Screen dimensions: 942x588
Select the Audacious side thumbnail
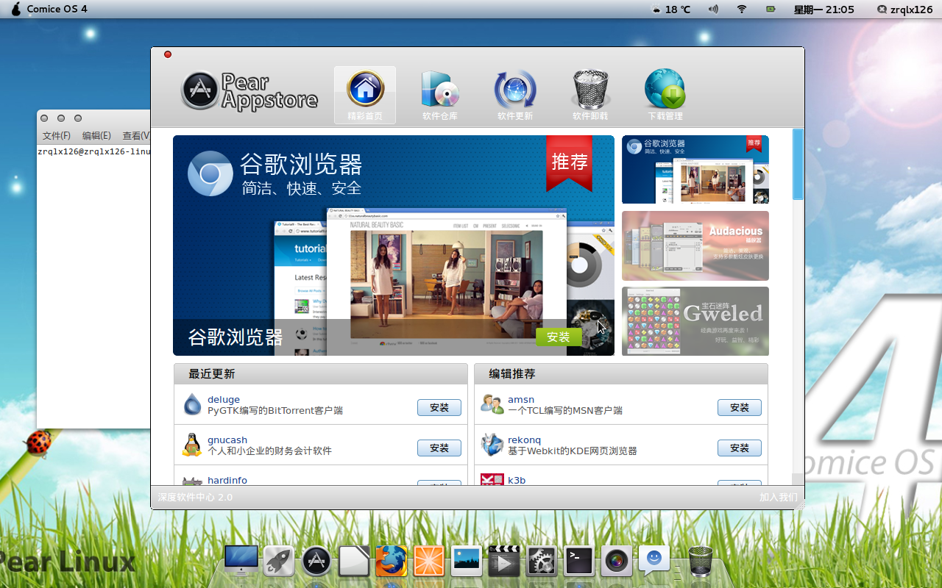point(695,245)
